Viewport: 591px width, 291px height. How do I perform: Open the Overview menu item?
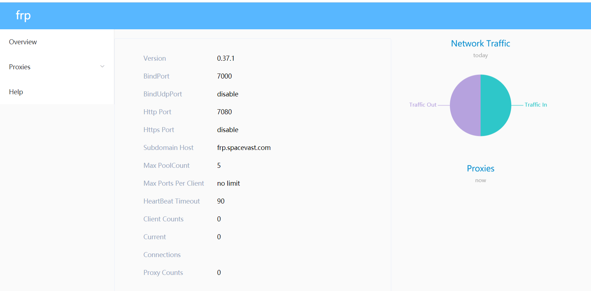[57, 42]
